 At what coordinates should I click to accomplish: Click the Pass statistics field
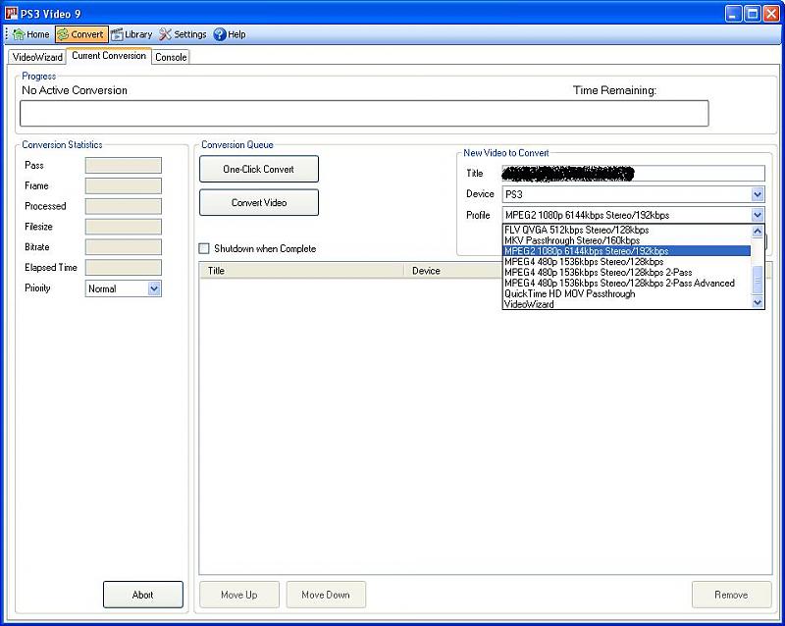124,165
